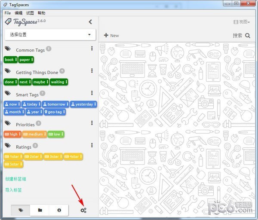
Task: Open settings with the gear icon
Action: pyautogui.click(x=83, y=210)
